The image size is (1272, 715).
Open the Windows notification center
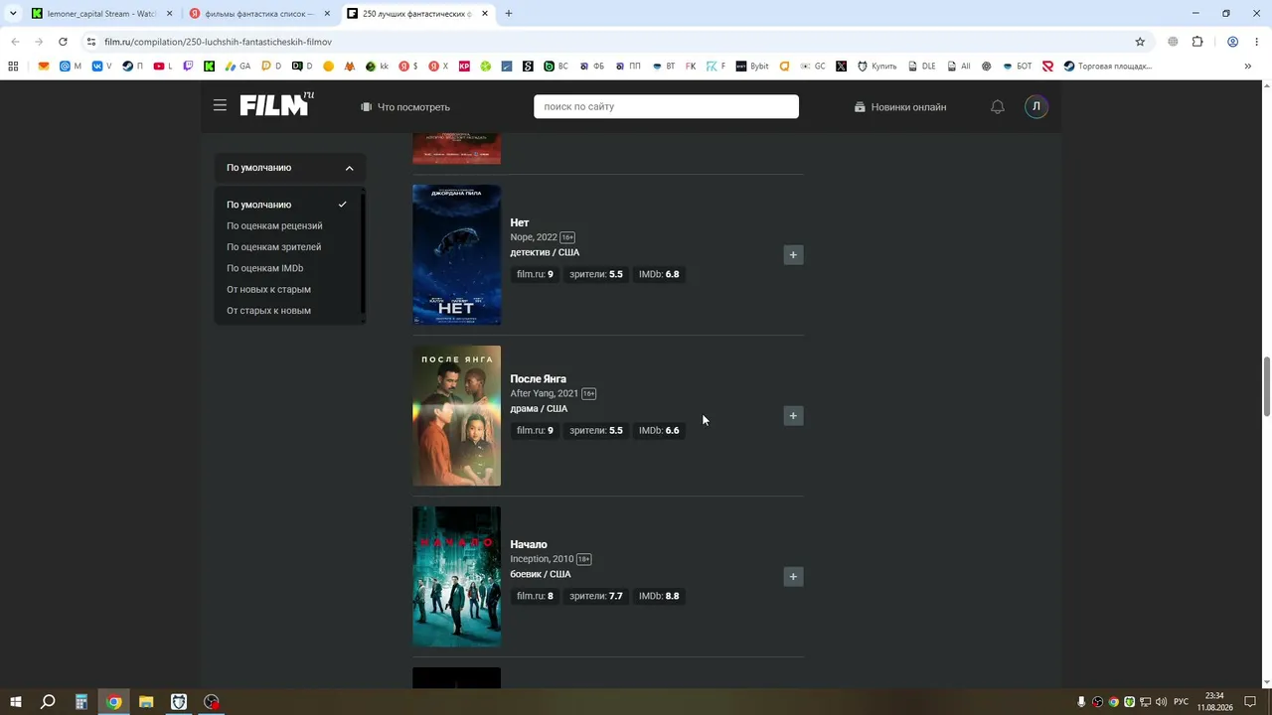[1250, 702]
